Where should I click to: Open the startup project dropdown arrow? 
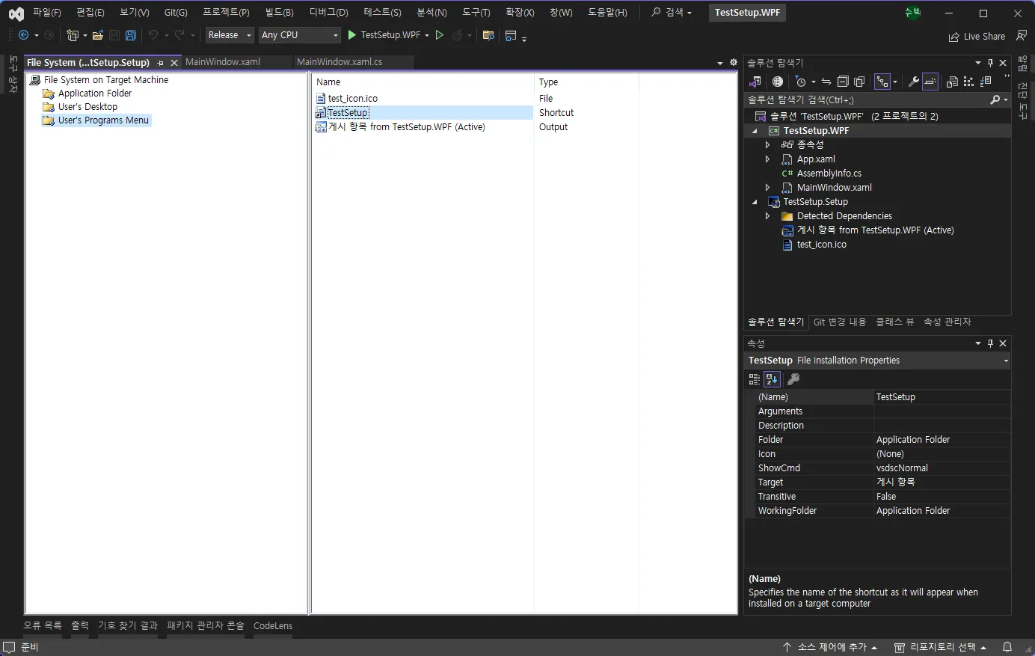point(427,35)
